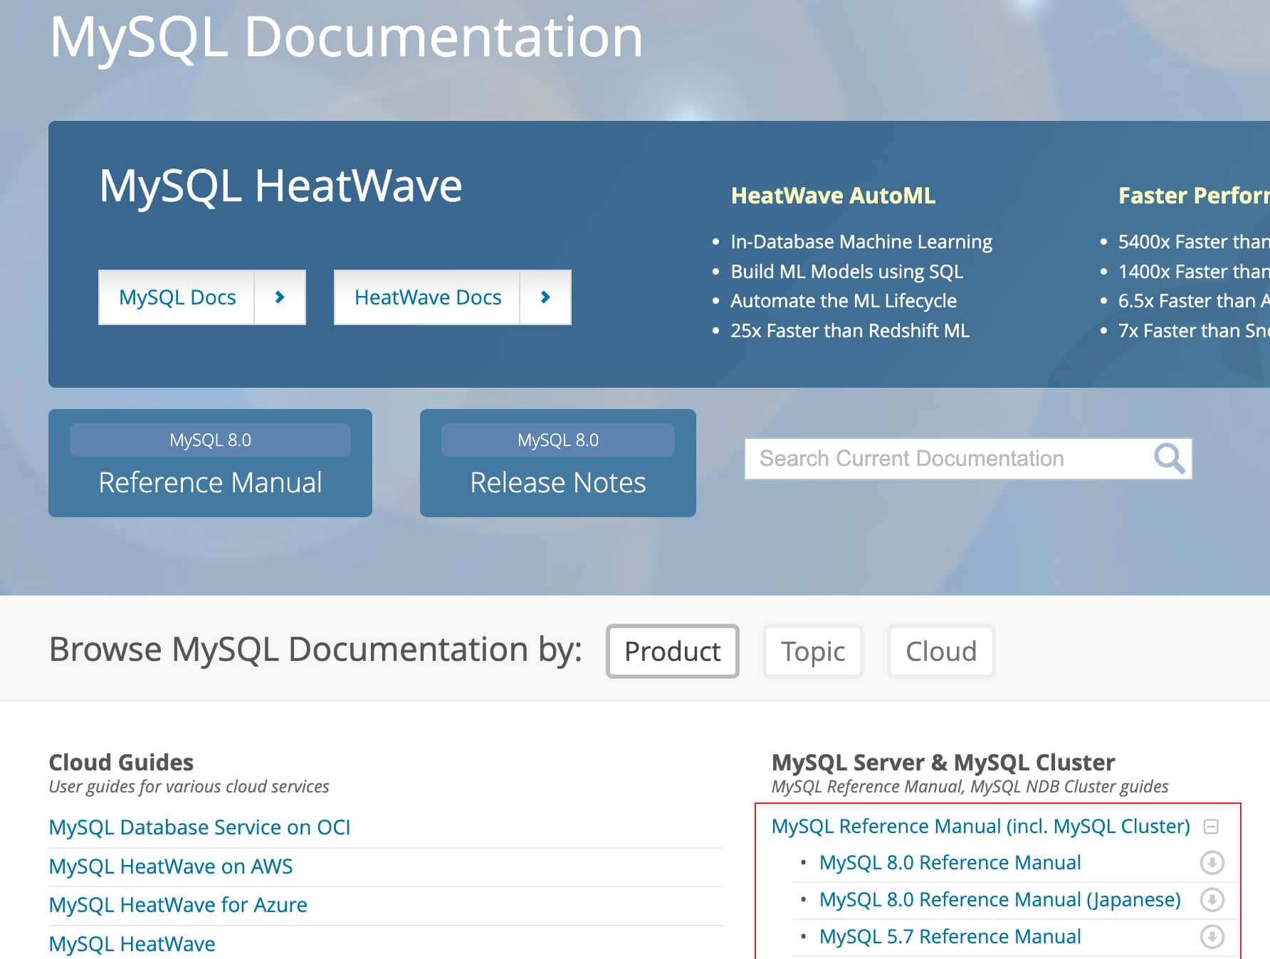The height and width of the screenshot is (959, 1270).
Task: Click the MySQL HeatWave banner title
Action: click(280, 186)
